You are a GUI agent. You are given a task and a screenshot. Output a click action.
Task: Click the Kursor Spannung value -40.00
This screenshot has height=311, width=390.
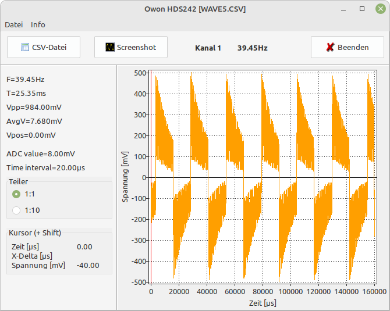point(88,265)
